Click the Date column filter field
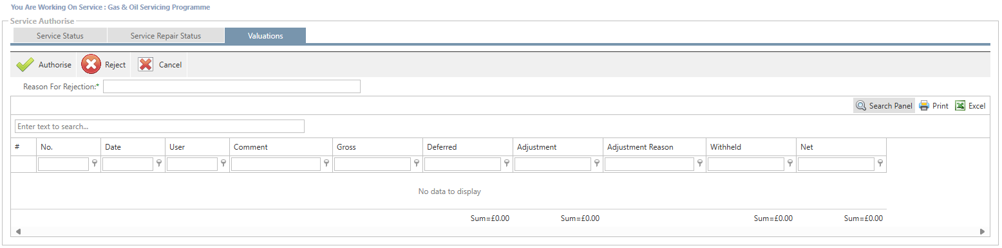 point(128,164)
